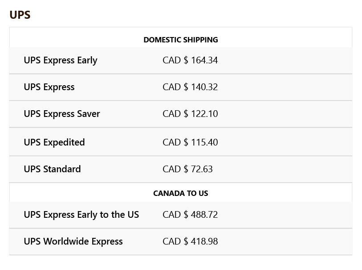Select the UPS Express service name
The height and width of the screenshot is (270, 362).
pyautogui.click(x=49, y=87)
